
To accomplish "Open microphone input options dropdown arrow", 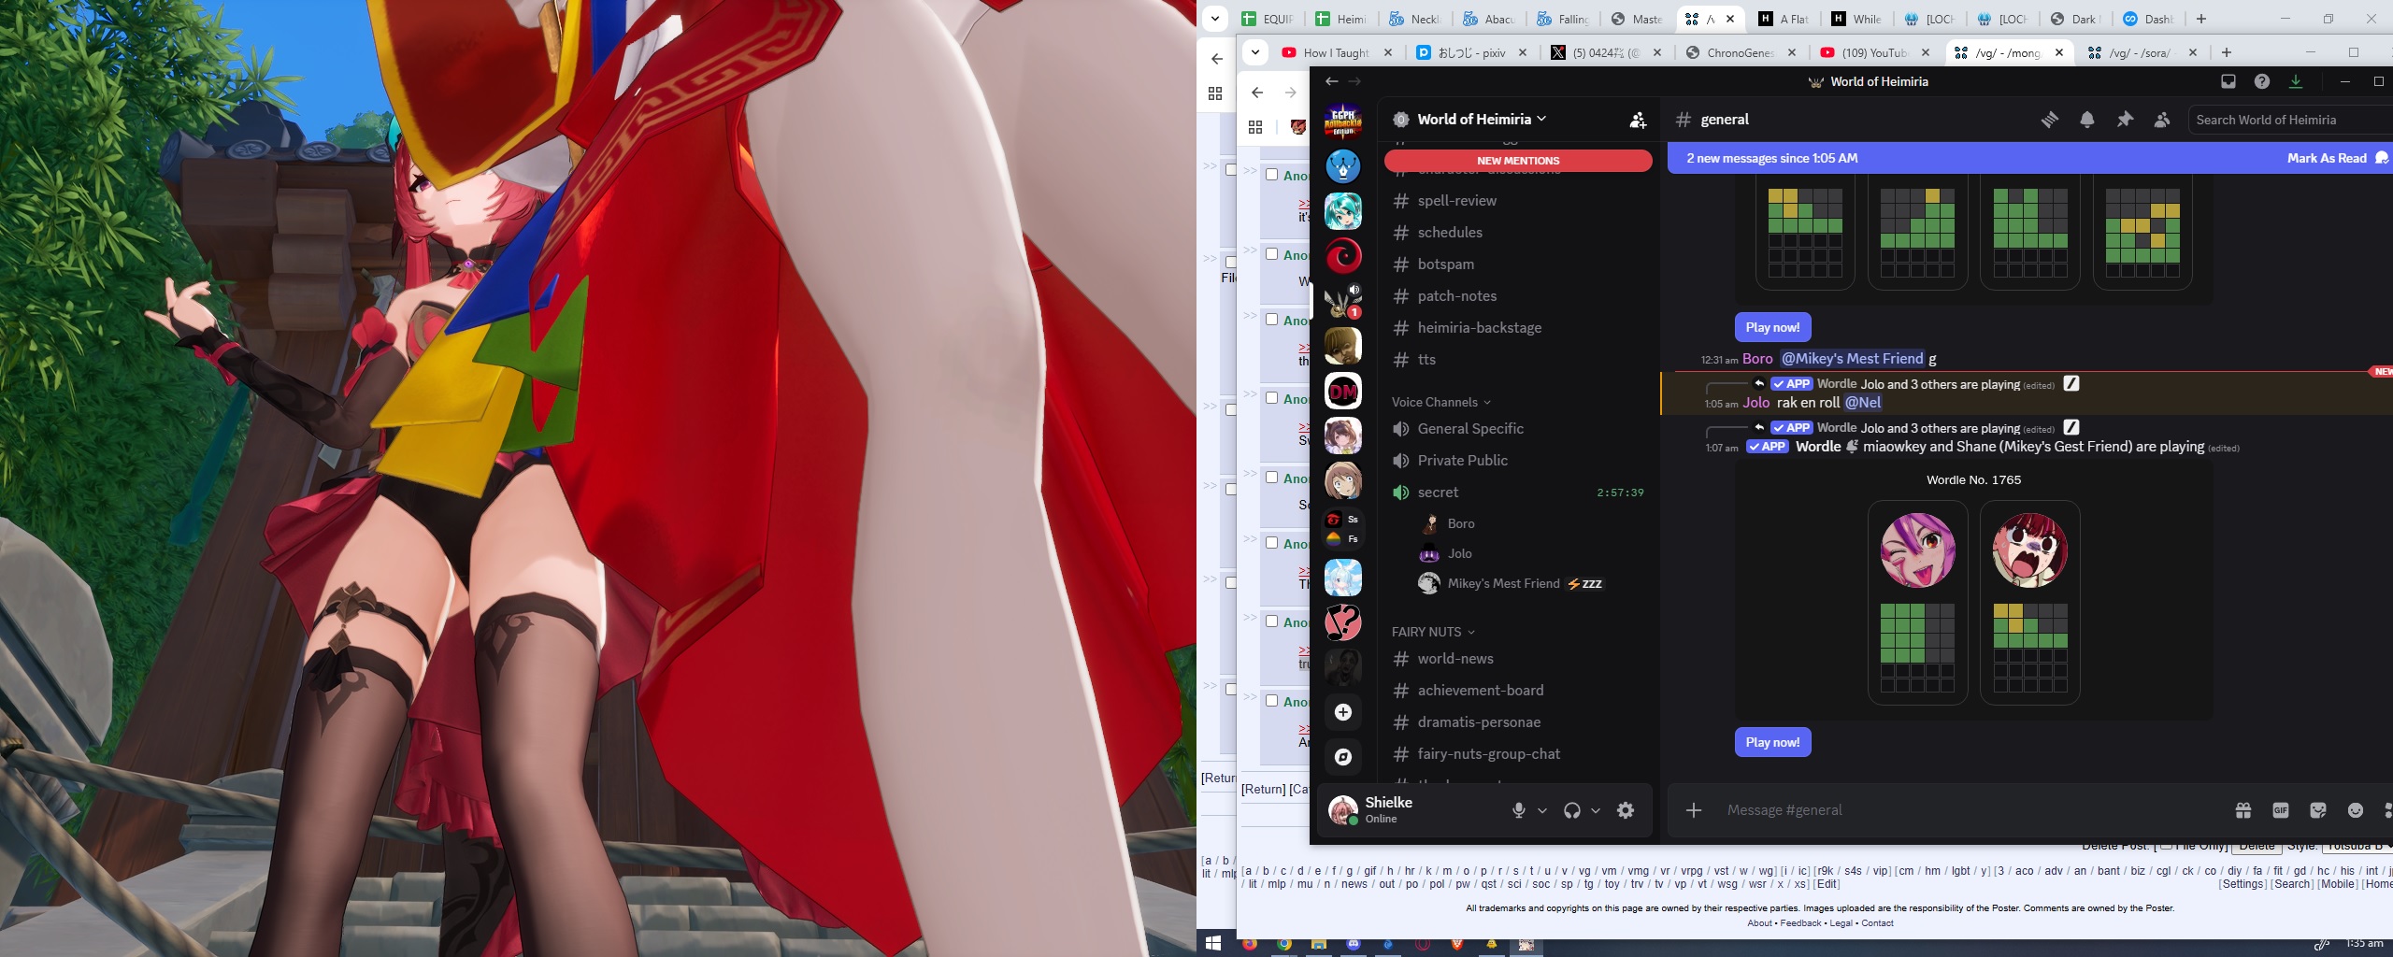I will tap(1542, 810).
